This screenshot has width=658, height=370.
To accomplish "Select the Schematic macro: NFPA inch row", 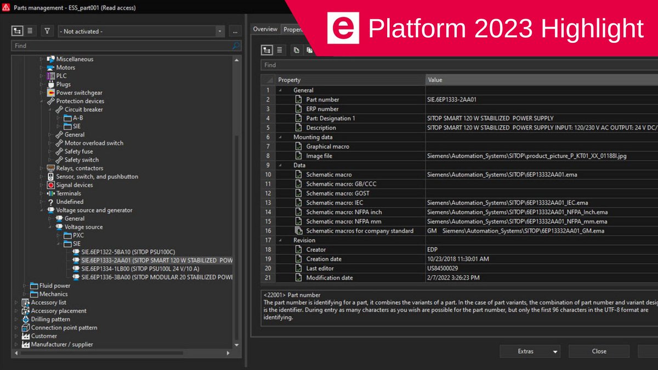I will click(460, 212).
